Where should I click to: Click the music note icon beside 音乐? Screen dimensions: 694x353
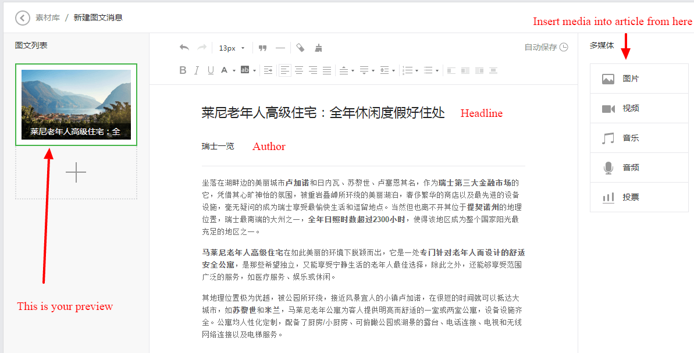(608, 138)
